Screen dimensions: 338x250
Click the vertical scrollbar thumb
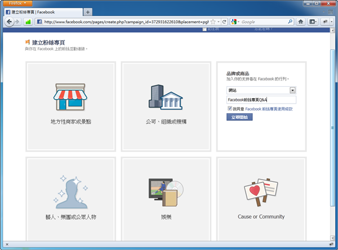(x=332, y=128)
